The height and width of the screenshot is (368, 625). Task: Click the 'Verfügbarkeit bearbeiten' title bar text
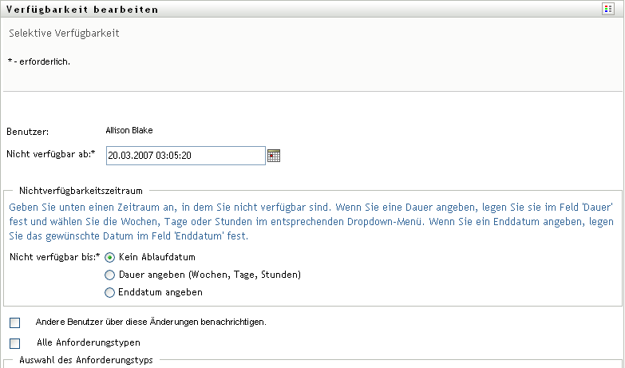(82, 10)
